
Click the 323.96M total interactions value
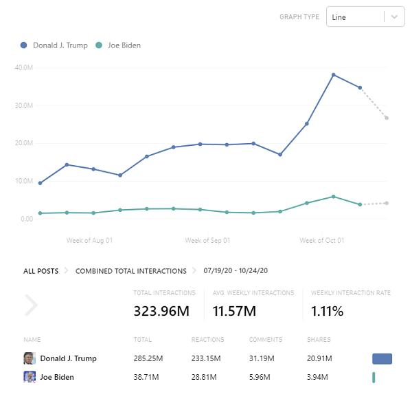[161, 311]
